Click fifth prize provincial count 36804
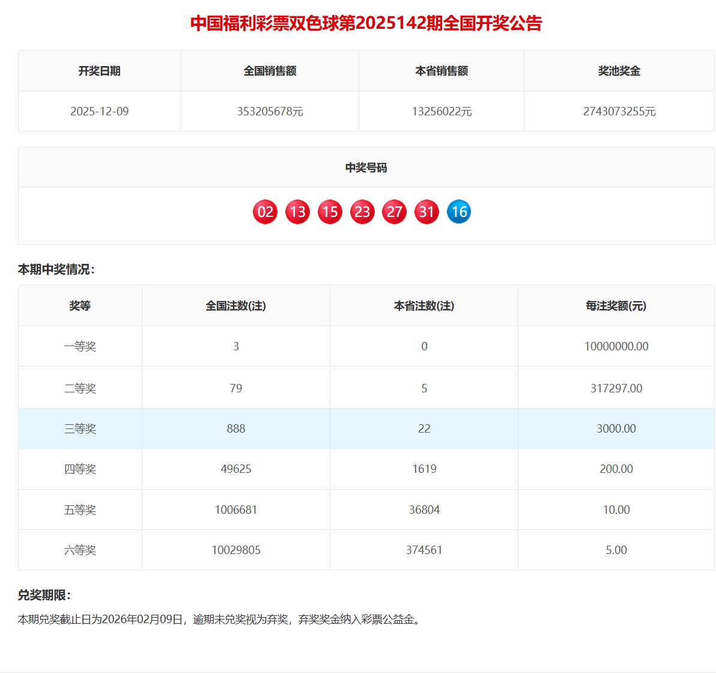 (x=424, y=510)
